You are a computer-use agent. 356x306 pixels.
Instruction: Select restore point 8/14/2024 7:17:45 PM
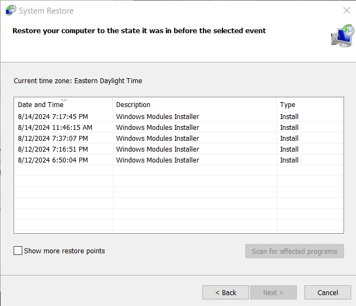[179, 116]
